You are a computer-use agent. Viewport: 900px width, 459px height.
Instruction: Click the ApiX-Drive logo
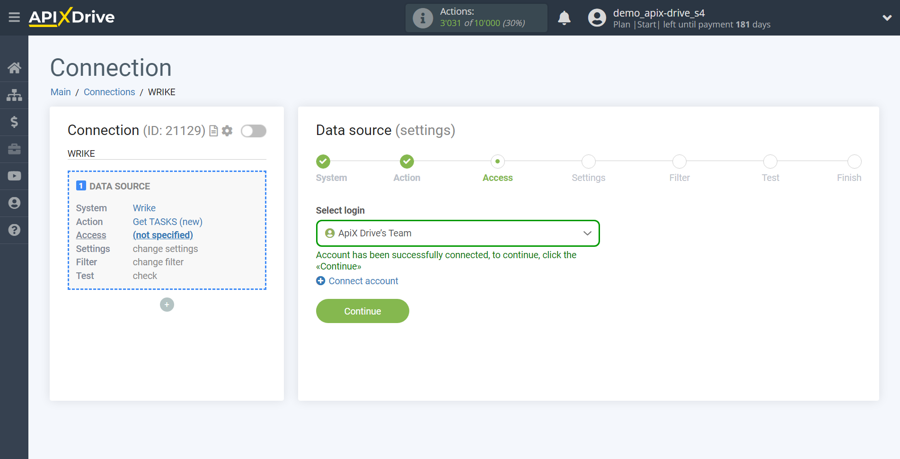click(x=71, y=17)
